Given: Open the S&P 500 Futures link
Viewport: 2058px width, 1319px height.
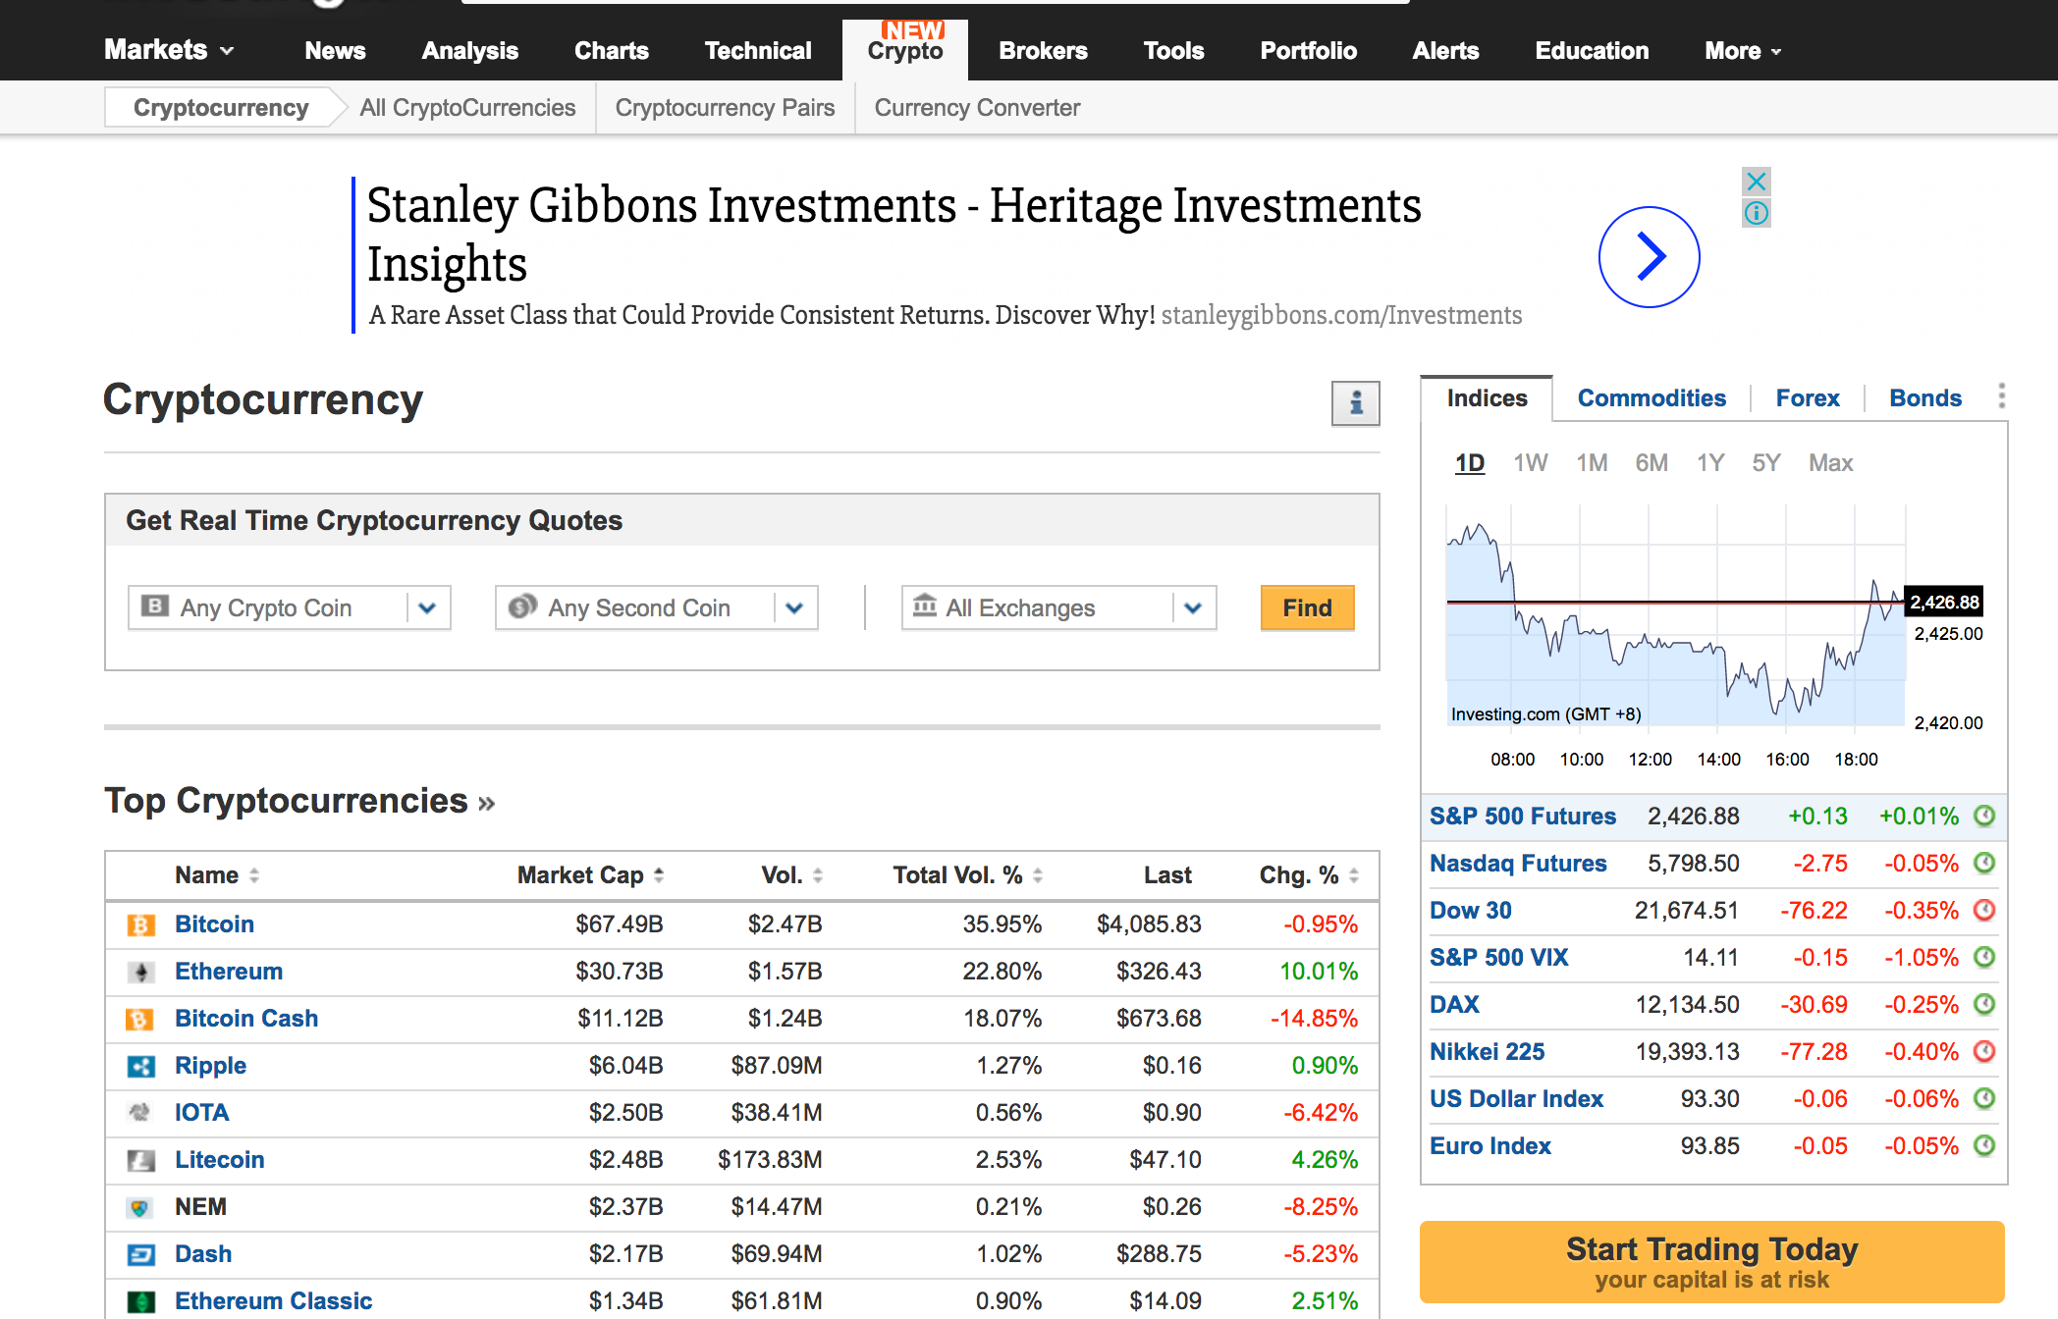Looking at the screenshot, I should [x=1522, y=816].
